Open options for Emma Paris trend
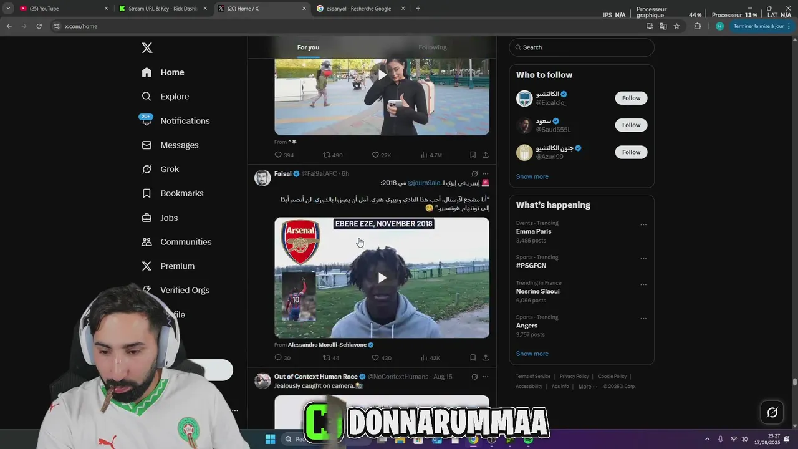 [643, 224]
